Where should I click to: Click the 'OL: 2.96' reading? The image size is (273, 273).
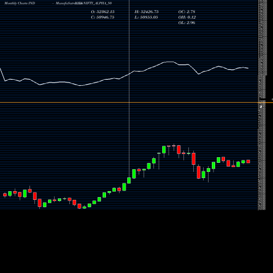(187, 23)
